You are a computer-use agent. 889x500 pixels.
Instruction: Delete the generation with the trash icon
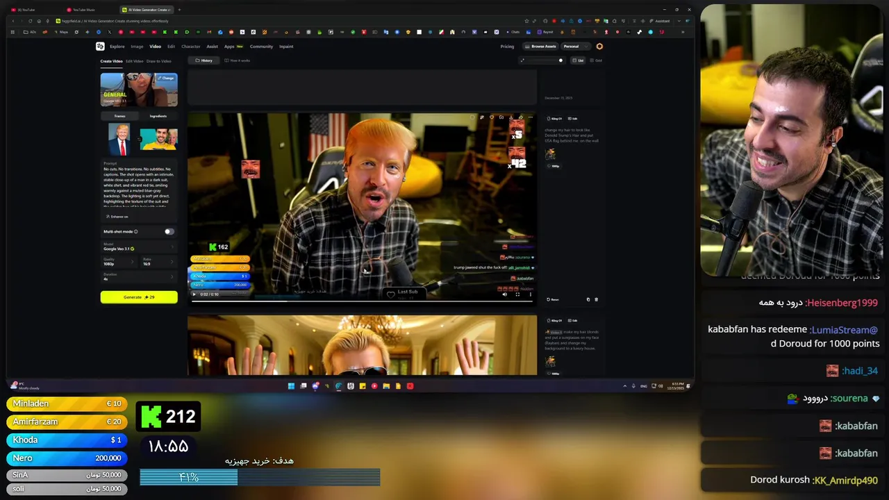pos(596,299)
